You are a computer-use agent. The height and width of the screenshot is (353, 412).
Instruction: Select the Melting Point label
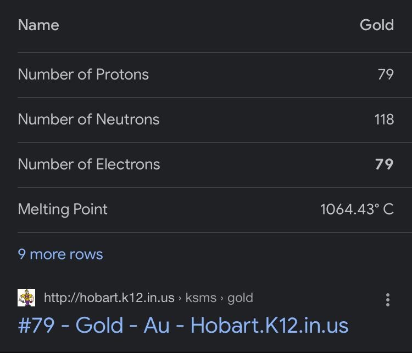63,209
